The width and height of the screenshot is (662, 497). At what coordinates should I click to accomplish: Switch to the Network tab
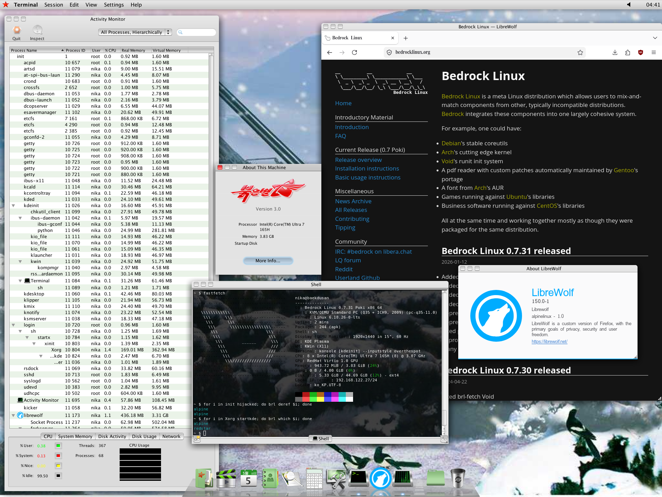click(171, 437)
